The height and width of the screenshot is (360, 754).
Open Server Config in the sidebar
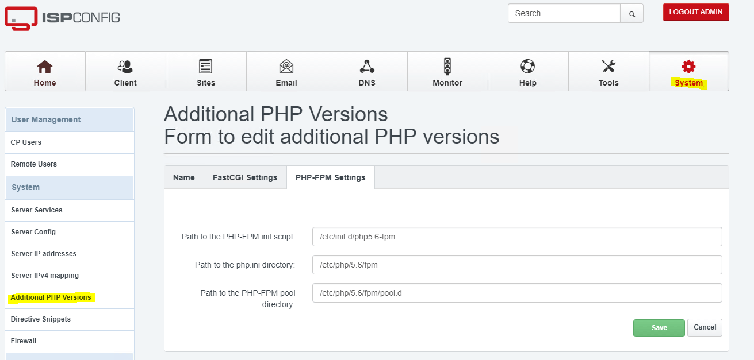click(x=33, y=232)
